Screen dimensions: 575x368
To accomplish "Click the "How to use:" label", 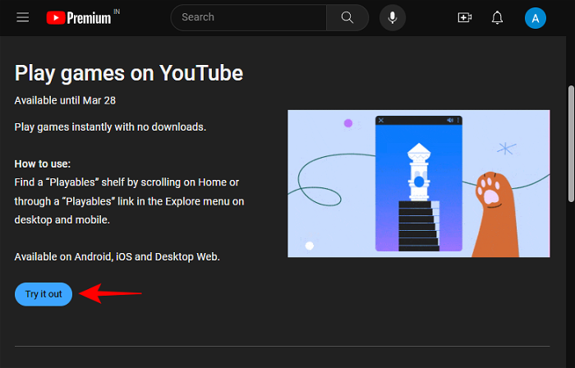I will [43, 163].
